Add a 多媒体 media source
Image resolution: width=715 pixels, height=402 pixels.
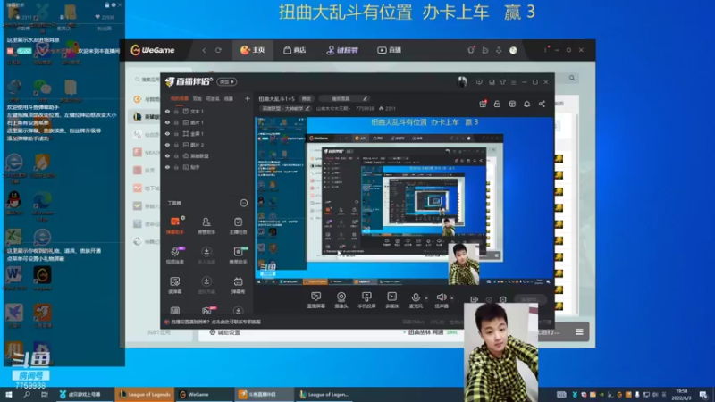[391, 300]
